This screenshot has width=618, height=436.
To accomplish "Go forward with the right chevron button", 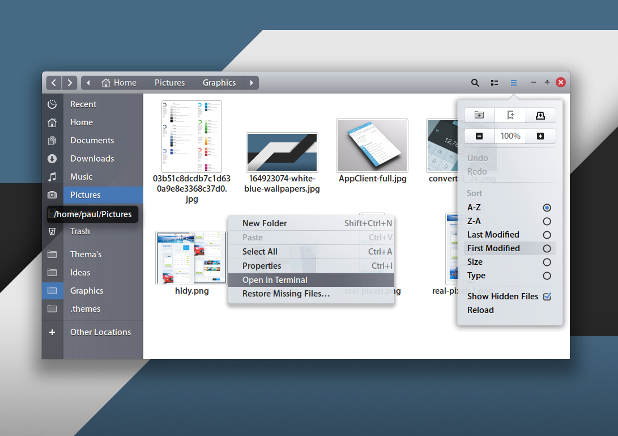I will (x=69, y=83).
